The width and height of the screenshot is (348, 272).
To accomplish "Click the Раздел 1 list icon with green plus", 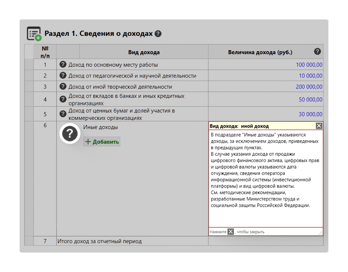I will click(34, 34).
